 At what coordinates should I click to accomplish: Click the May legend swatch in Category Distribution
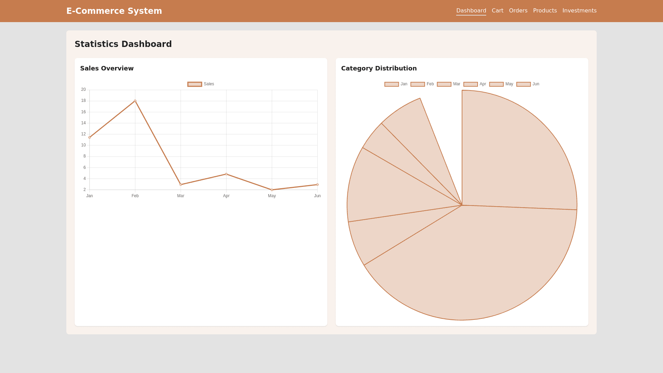(496, 84)
